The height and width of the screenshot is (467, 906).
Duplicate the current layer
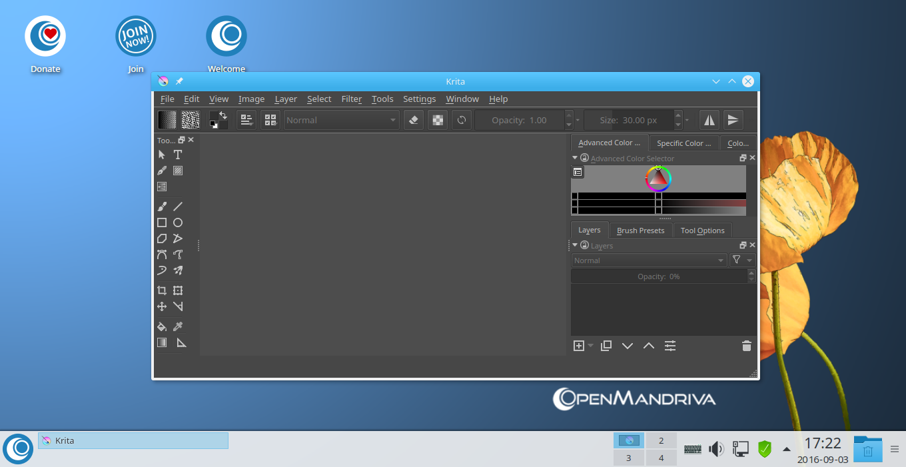click(x=606, y=346)
